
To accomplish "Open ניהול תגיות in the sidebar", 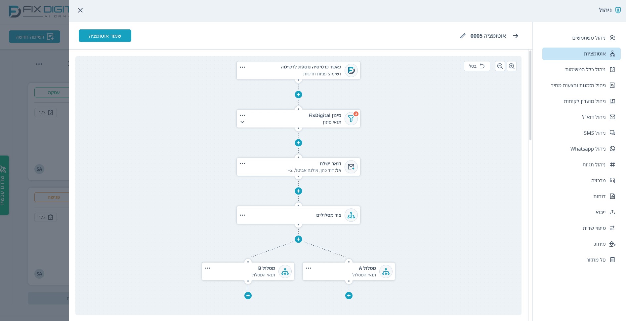I will tap(581, 165).
